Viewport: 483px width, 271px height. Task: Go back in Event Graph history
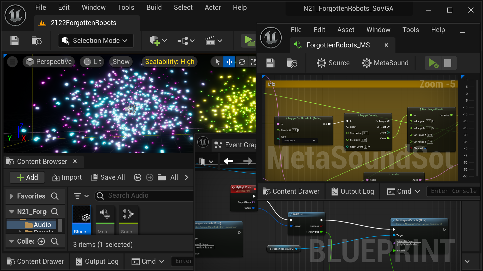(x=228, y=161)
